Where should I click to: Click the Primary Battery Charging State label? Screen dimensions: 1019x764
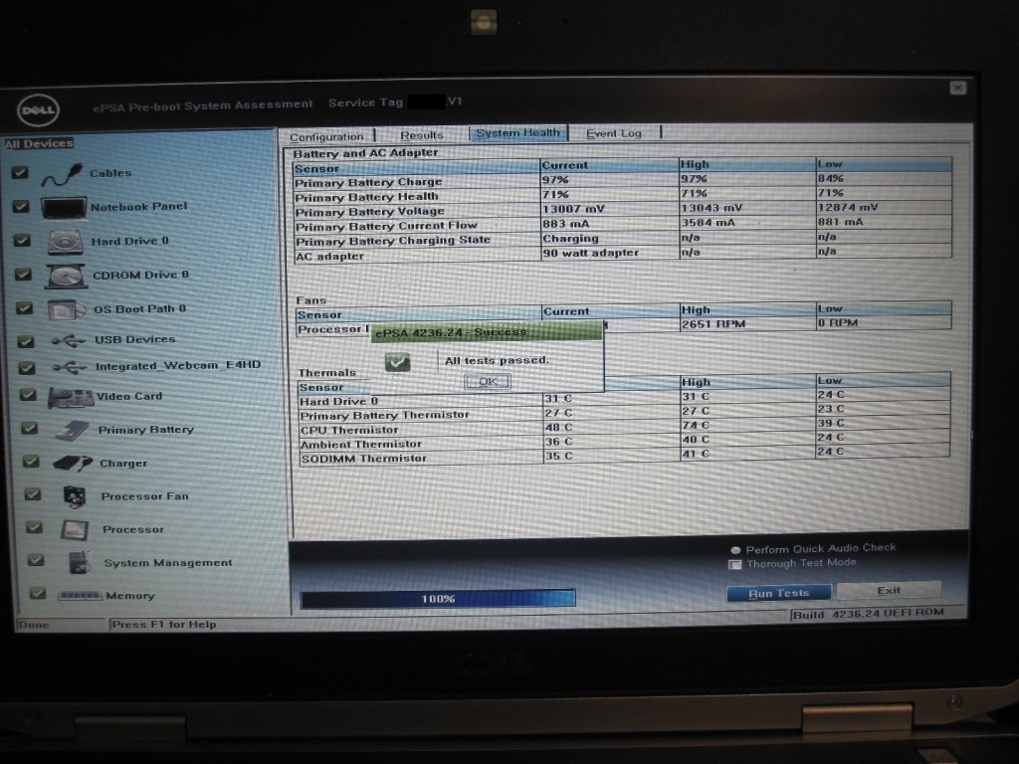pyautogui.click(x=392, y=241)
